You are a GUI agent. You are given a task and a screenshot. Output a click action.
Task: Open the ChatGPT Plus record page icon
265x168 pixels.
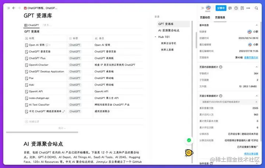26,58
